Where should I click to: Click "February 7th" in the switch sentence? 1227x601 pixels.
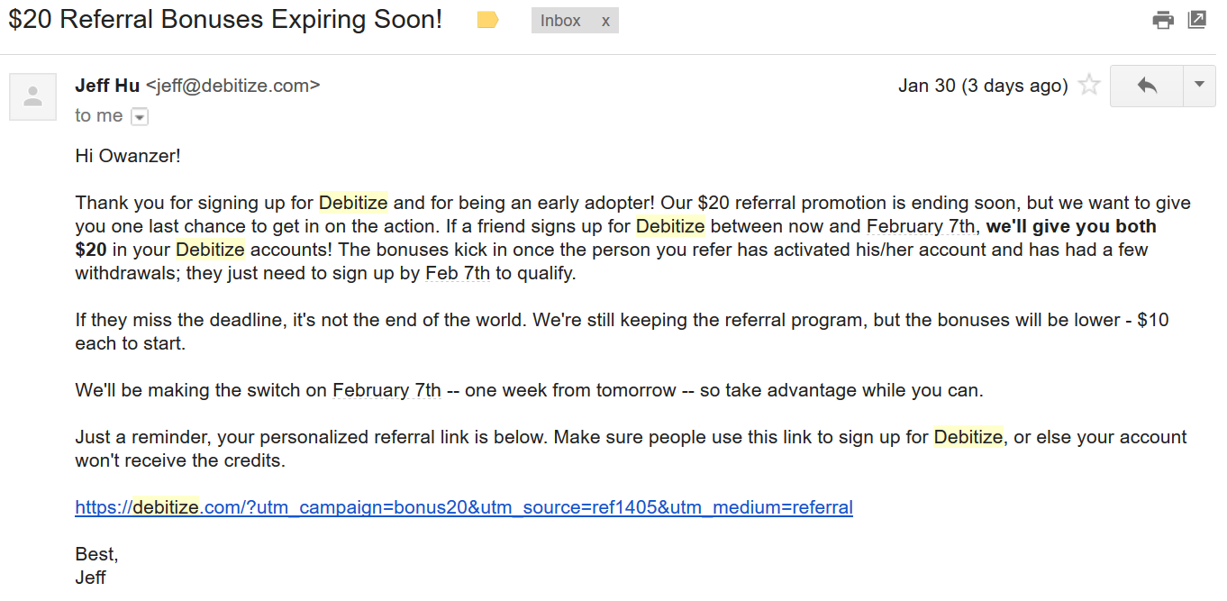pyautogui.click(x=386, y=390)
